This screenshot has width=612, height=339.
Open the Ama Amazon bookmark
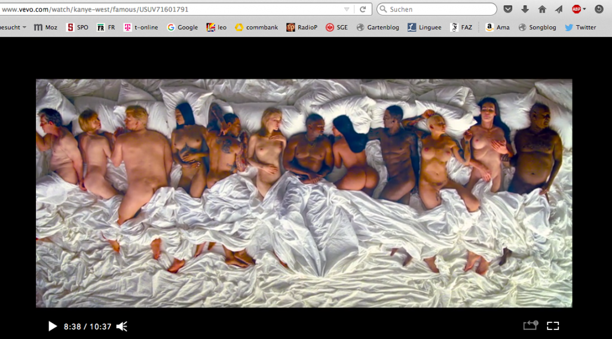[x=498, y=28]
